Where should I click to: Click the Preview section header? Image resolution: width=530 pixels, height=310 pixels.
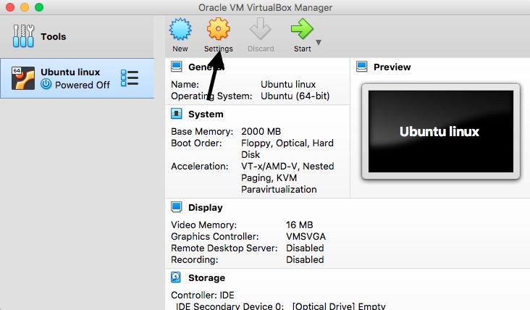(x=392, y=67)
